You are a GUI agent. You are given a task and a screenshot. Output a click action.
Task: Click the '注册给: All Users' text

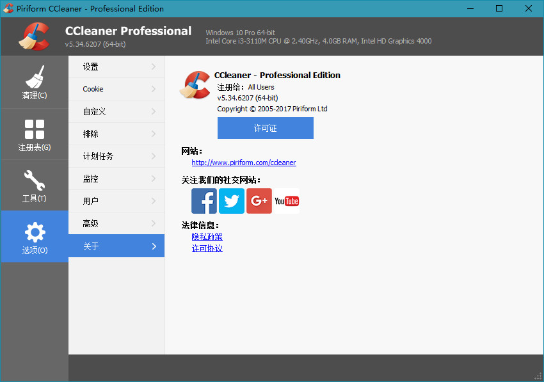[x=246, y=87]
